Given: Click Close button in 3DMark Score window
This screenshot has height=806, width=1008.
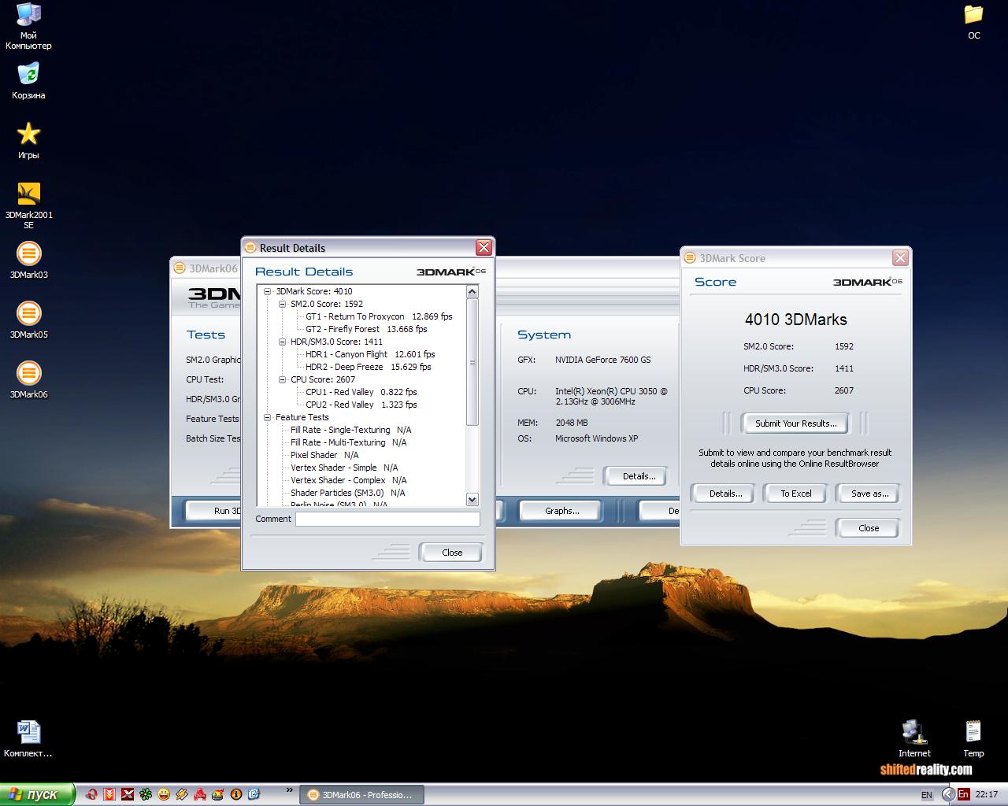Looking at the screenshot, I should [869, 528].
